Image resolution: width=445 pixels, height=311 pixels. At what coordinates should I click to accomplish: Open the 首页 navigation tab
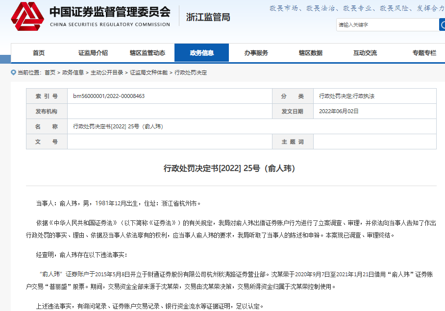[x=39, y=53]
